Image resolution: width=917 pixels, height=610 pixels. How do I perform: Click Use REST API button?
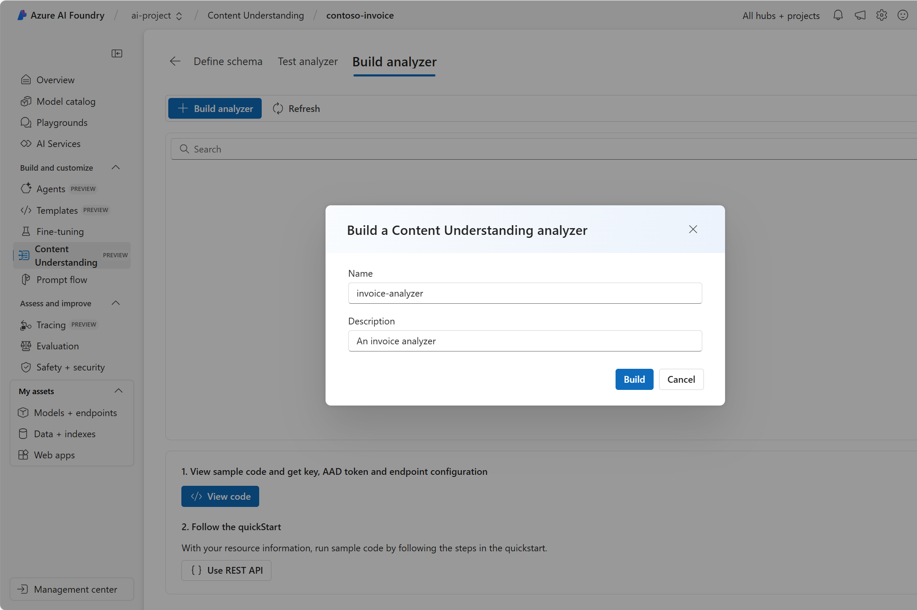[x=226, y=570]
